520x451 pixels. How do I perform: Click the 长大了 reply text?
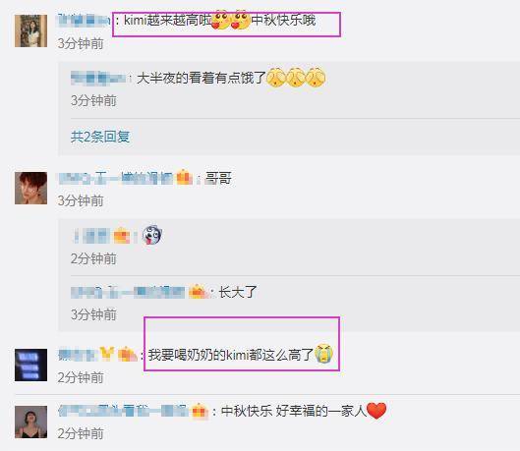pyautogui.click(x=238, y=292)
